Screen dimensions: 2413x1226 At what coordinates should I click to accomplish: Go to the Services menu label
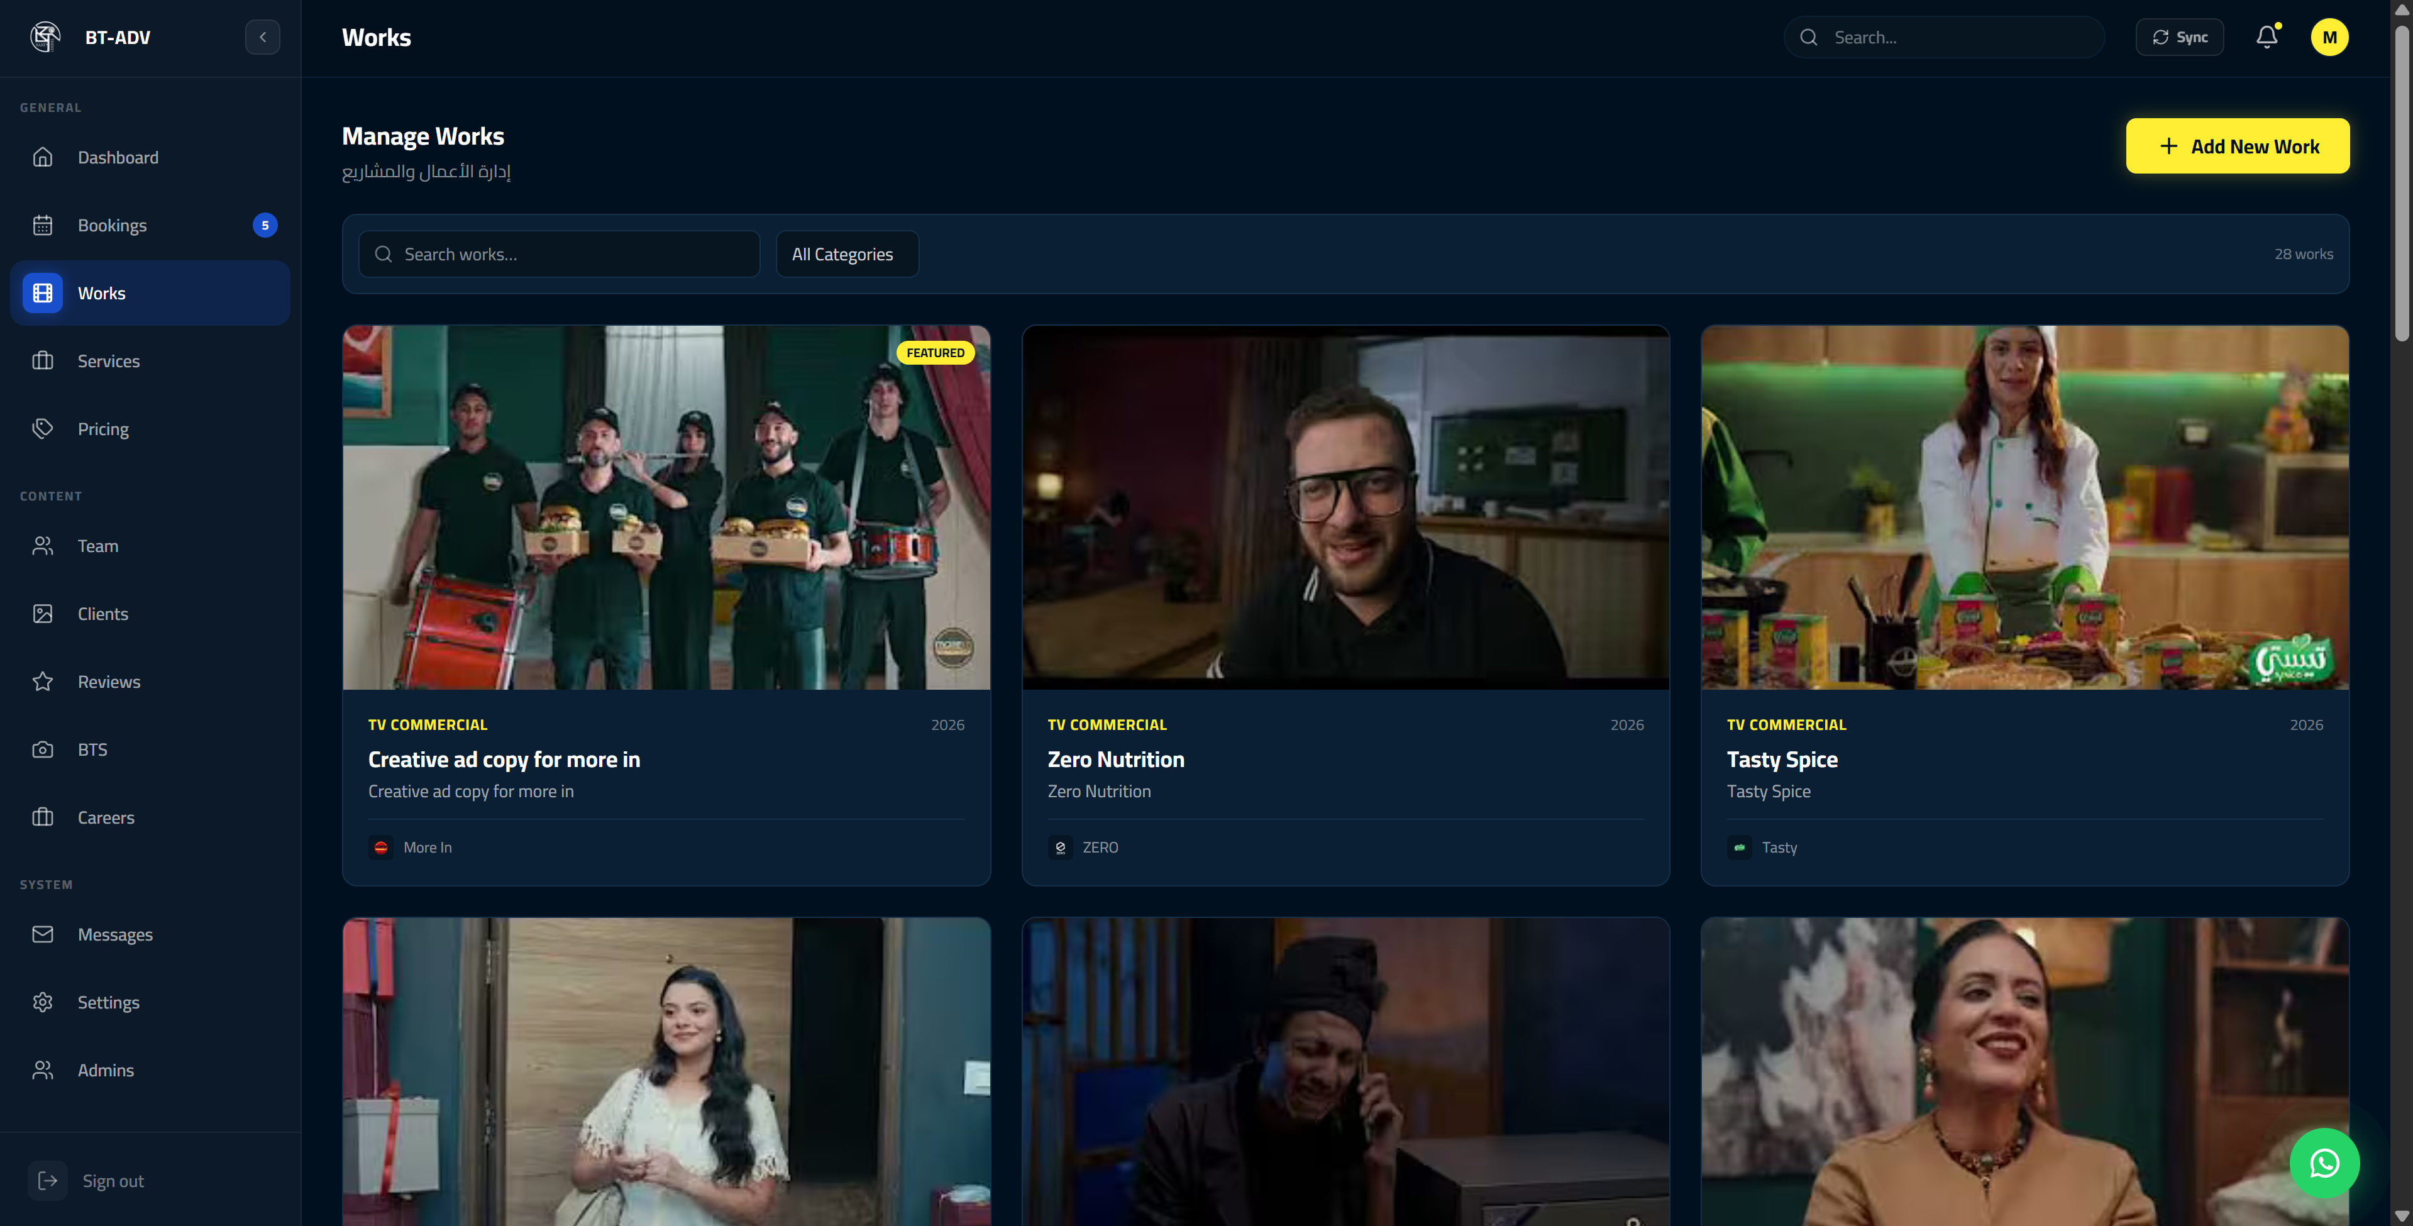pos(109,362)
